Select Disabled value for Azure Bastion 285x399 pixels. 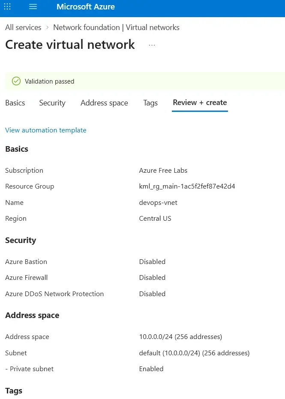(x=152, y=261)
